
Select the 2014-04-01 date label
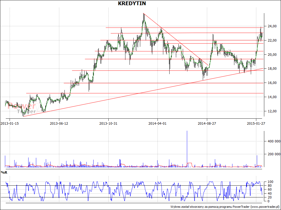pyautogui.click(x=158, y=123)
